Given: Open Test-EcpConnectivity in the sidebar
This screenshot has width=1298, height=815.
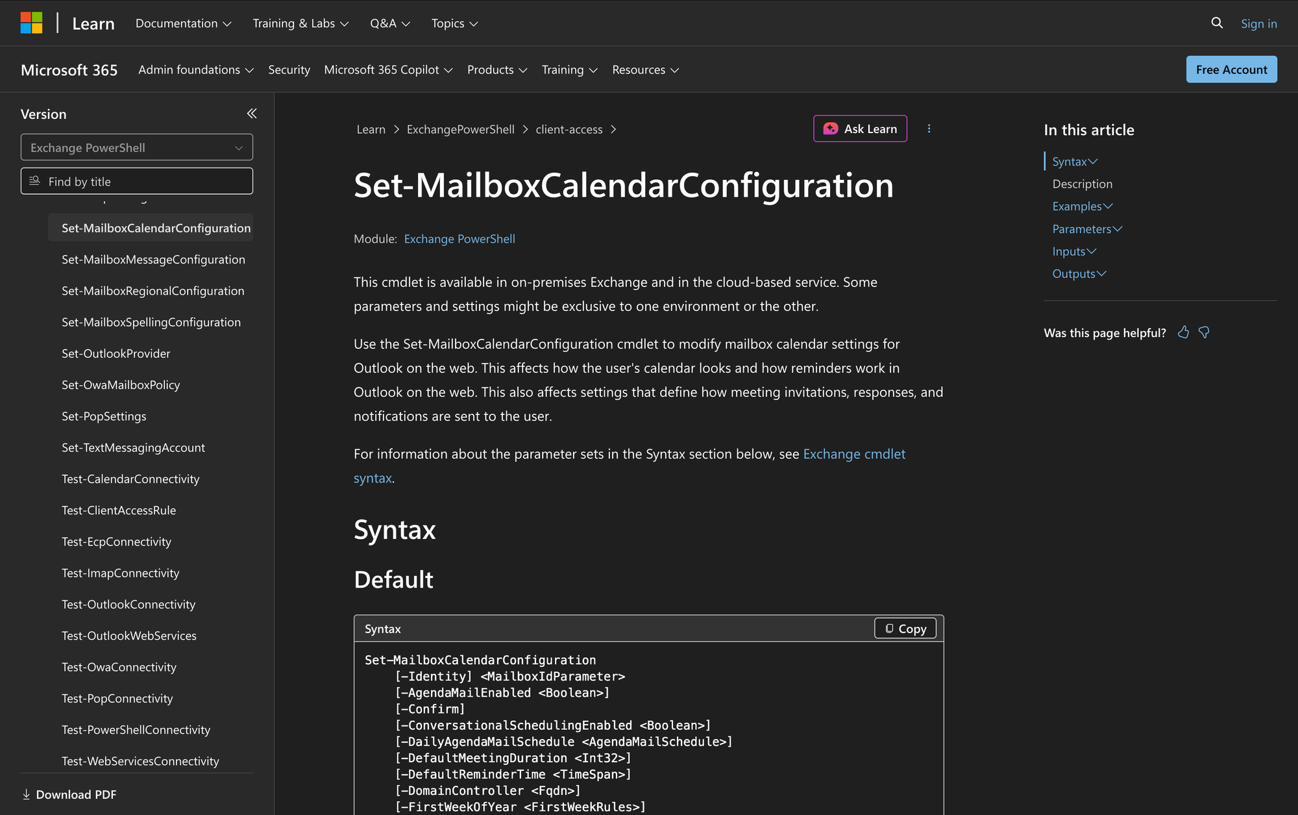Looking at the screenshot, I should 116,541.
